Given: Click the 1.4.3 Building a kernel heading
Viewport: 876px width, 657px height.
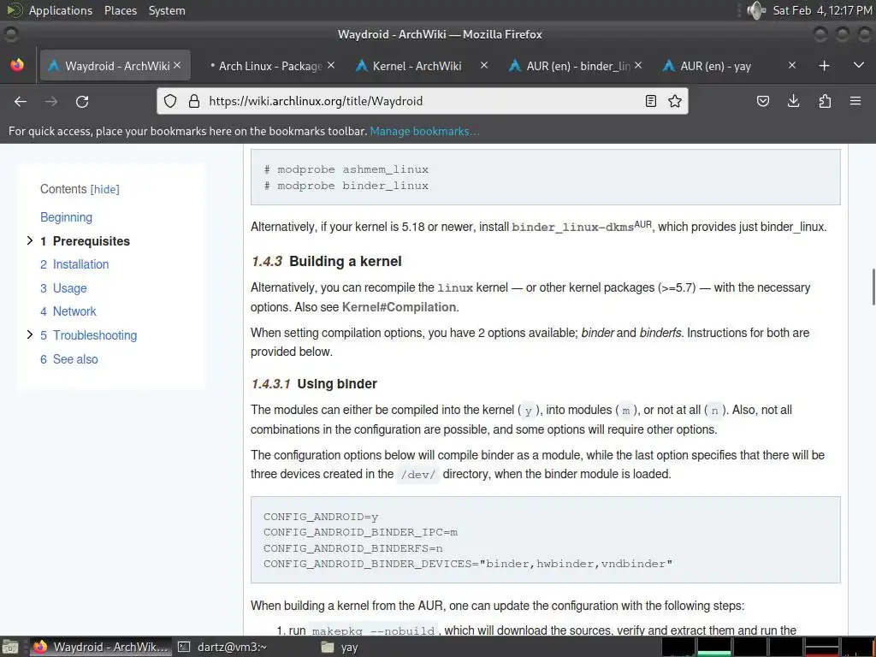Looking at the screenshot, I should pos(326,261).
